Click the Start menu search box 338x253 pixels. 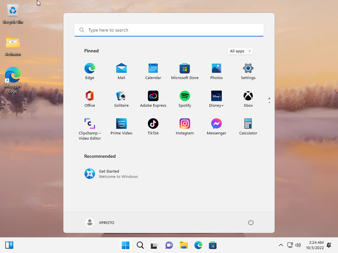(169, 30)
